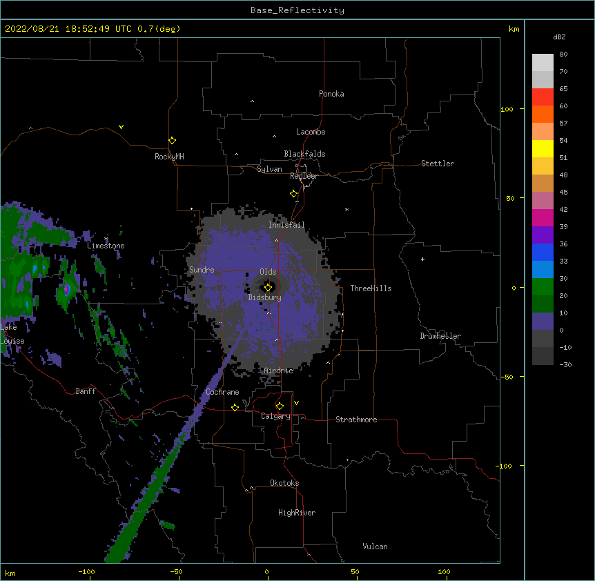Click the km unit label in the bottom-left corner
Viewport: 595px width, 581px height.
tap(10, 573)
